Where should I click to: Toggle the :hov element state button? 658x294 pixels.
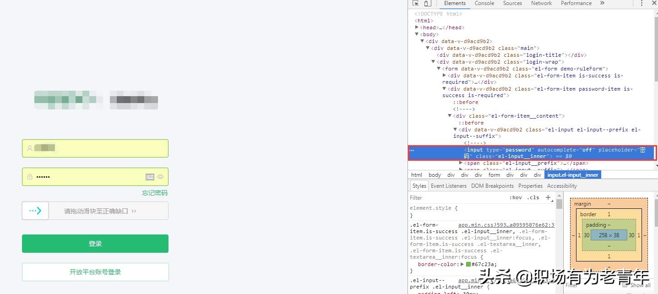[516, 198]
